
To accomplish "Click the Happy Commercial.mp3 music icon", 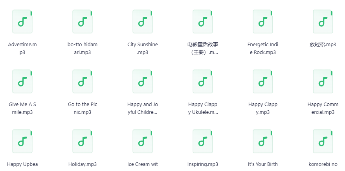I will click(x=323, y=81).
